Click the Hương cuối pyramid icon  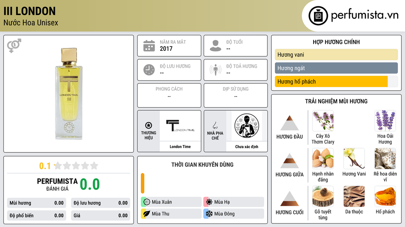290,199
